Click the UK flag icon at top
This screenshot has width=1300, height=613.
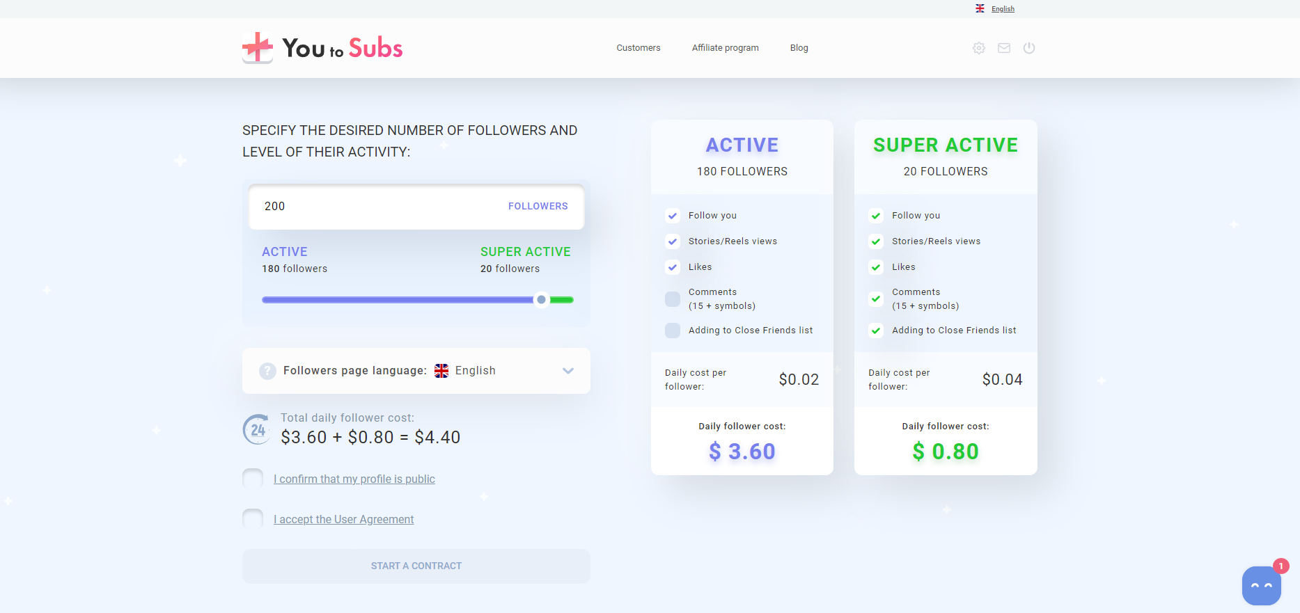click(x=980, y=8)
